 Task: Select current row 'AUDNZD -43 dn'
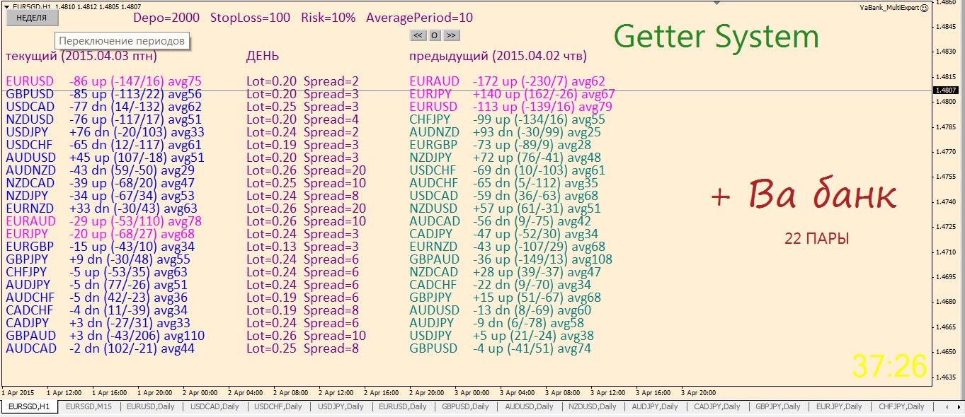pos(100,170)
